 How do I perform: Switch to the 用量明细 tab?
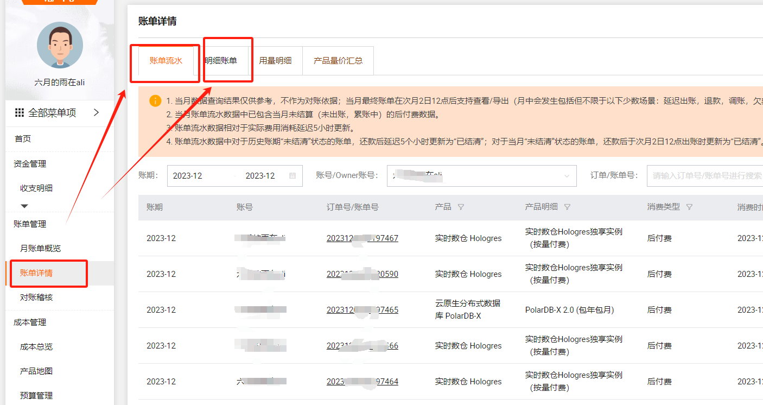point(275,61)
